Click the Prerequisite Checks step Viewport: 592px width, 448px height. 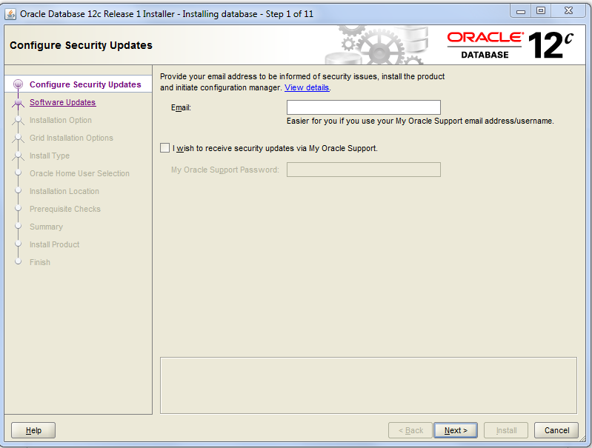point(65,209)
